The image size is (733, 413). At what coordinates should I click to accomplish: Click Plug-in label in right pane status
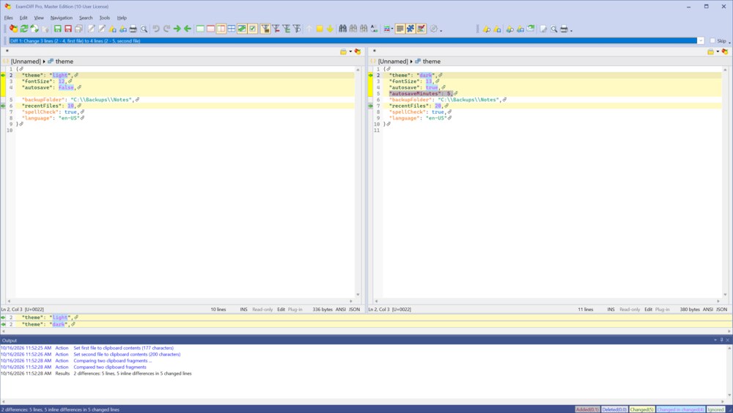[x=662, y=309]
